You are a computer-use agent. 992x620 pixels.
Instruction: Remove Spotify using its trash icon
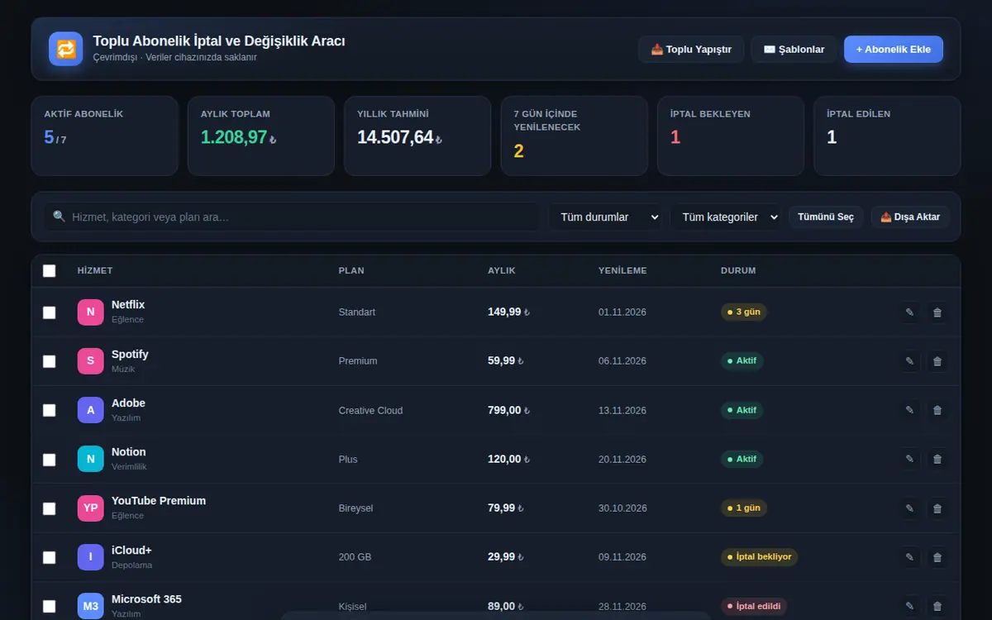point(937,361)
